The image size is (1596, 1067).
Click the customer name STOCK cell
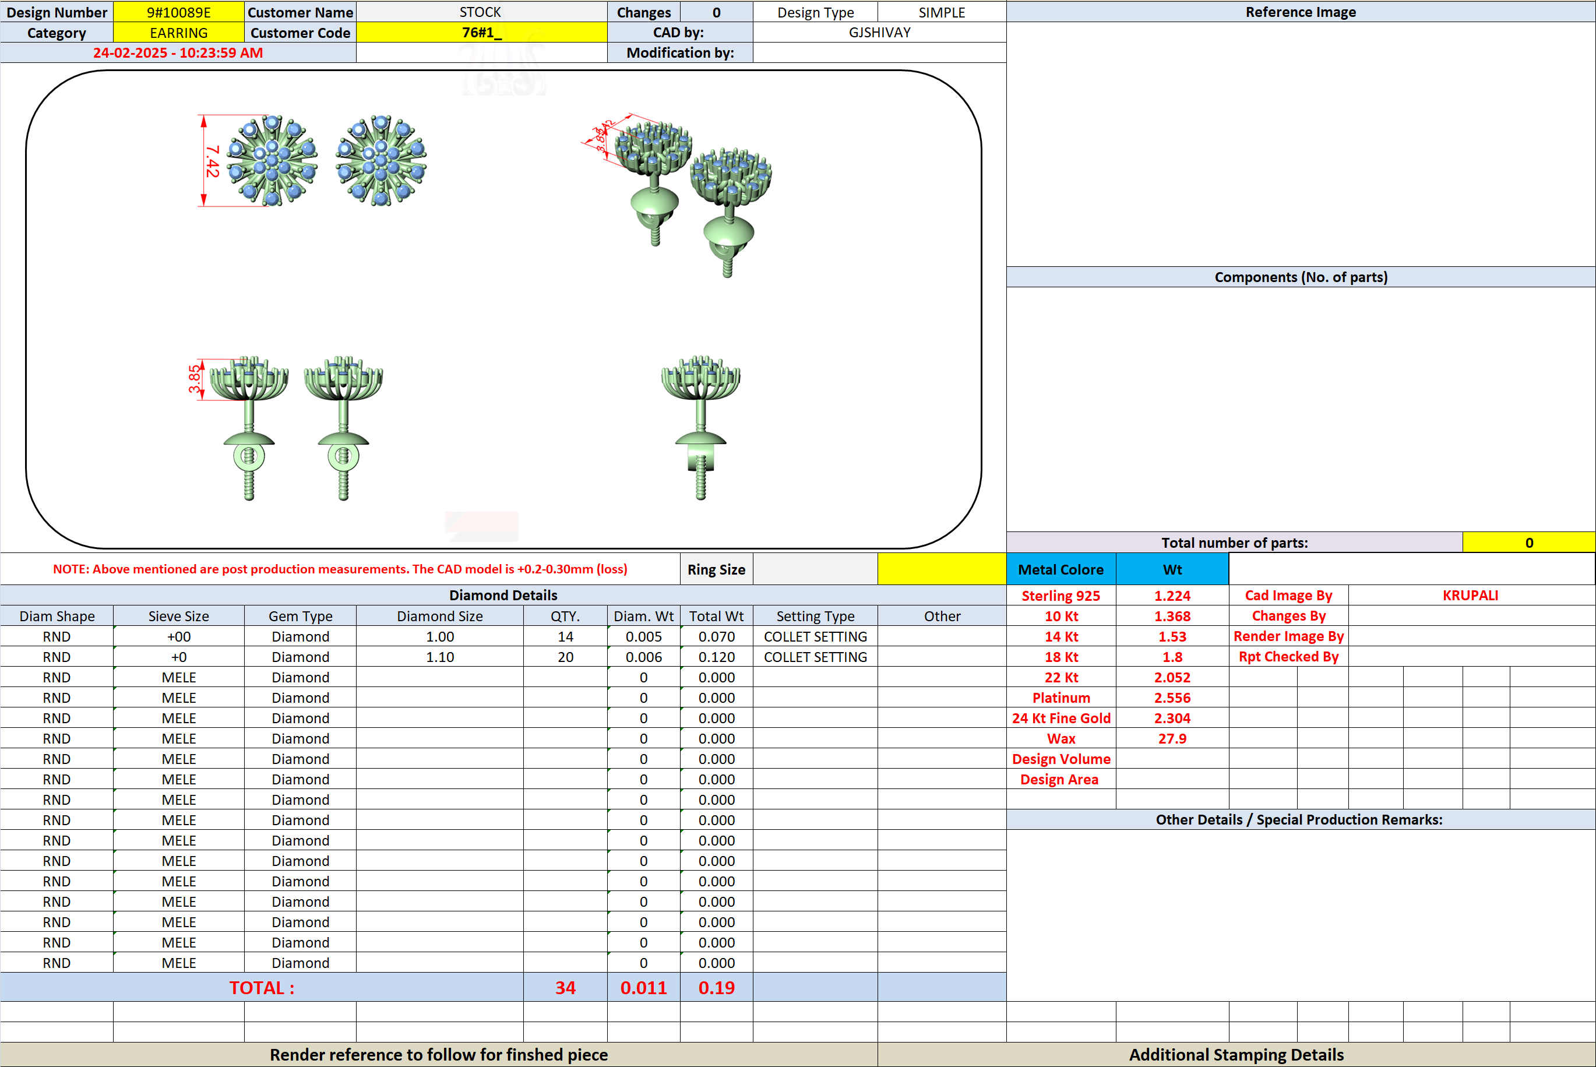point(481,12)
